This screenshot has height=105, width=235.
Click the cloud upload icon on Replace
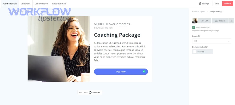coord(216,21)
